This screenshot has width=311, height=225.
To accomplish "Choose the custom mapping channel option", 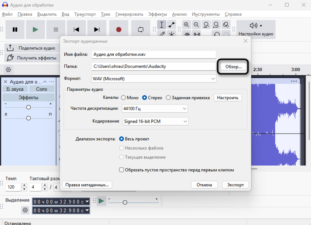I will click(168, 98).
